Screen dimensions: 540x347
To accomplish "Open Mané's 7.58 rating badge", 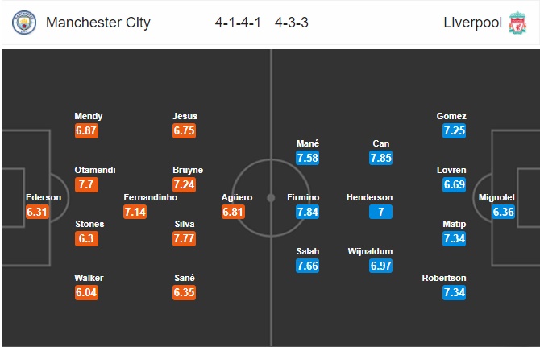I will (308, 159).
